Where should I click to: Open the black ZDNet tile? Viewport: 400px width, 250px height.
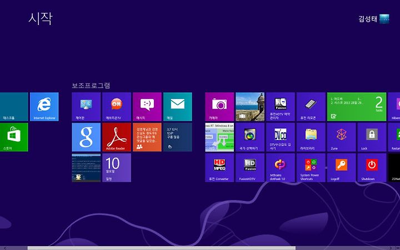[394, 168]
